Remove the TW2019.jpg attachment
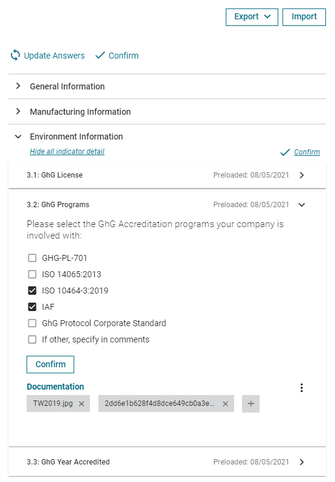 coord(81,403)
